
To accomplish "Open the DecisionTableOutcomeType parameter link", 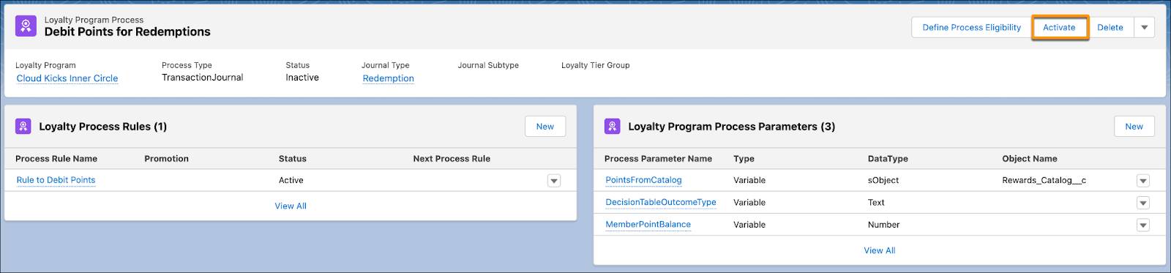I will tap(661, 202).
